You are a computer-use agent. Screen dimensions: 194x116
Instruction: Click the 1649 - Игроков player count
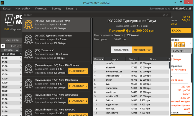12,29
